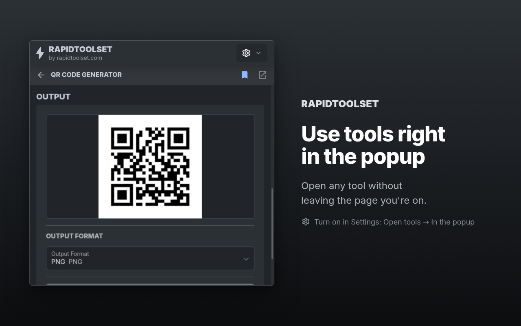Click the RapidToolset lightning bolt logo
This screenshot has height=326, width=521.
click(40, 53)
